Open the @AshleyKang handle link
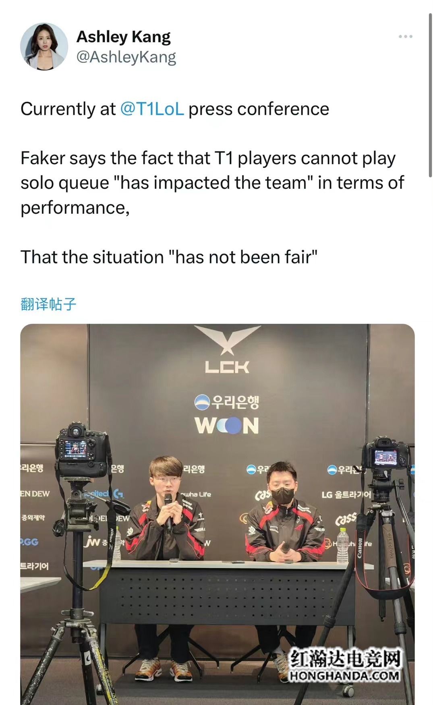433x705 pixels. (x=126, y=57)
